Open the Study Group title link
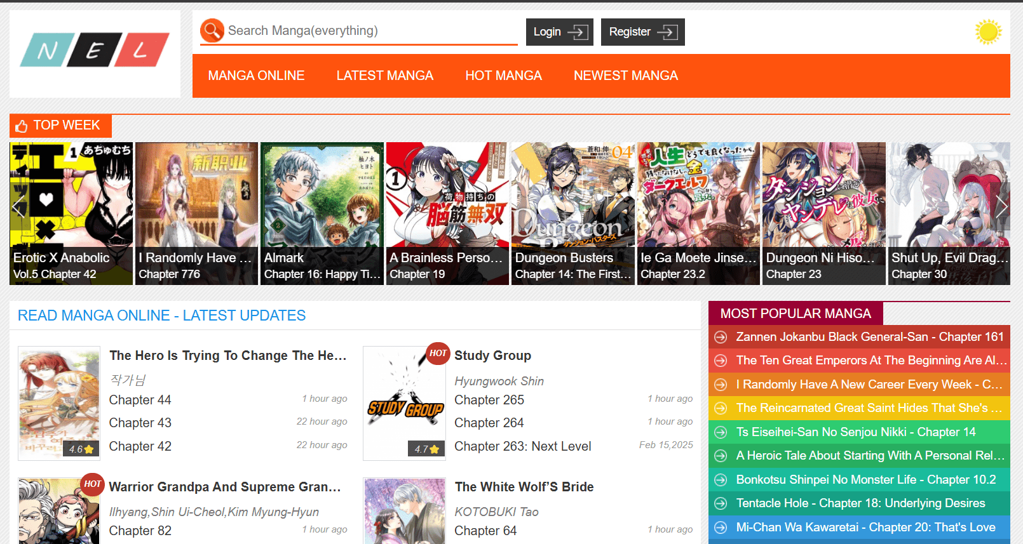Screen dimensions: 1023x544 pyautogui.click(x=492, y=355)
